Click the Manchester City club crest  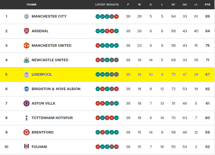27,17
